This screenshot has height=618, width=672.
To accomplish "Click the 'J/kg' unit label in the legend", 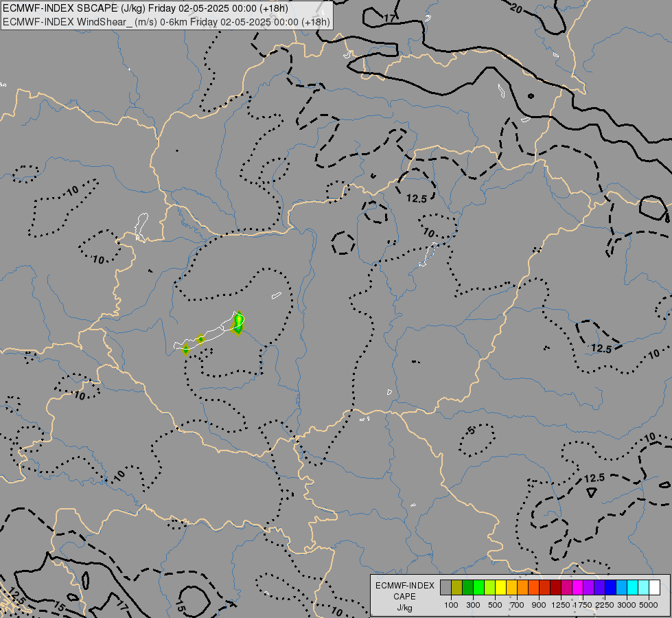I will pyautogui.click(x=404, y=608).
